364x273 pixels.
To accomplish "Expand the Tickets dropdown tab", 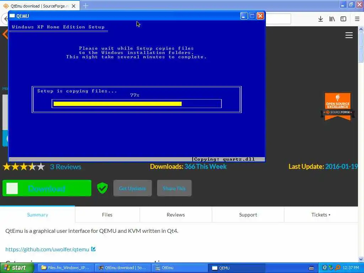I will click(321, 215).
